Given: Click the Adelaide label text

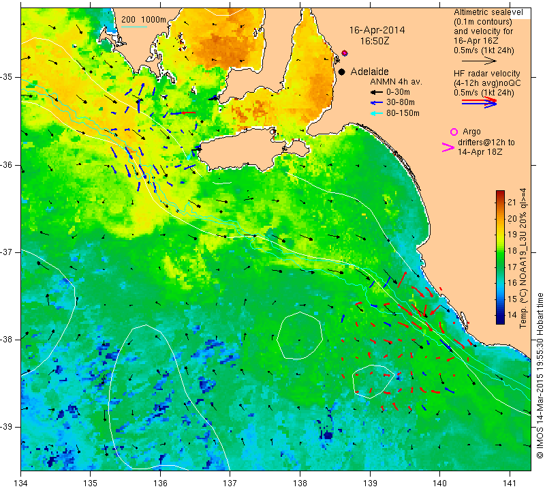Looking at the screenshot, I should pos(369,72).
